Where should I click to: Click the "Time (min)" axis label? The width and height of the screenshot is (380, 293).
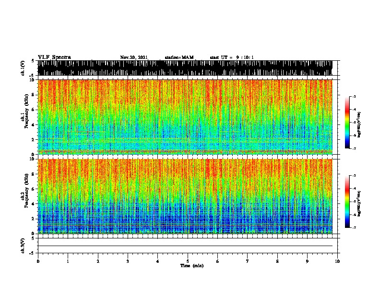click(192, 266)
